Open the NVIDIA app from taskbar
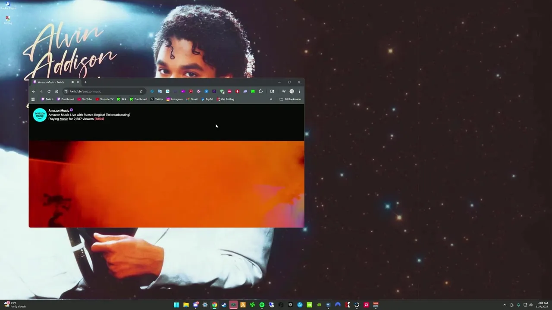The height and width of the screenshot is (310, 552). tap(309, 305)
